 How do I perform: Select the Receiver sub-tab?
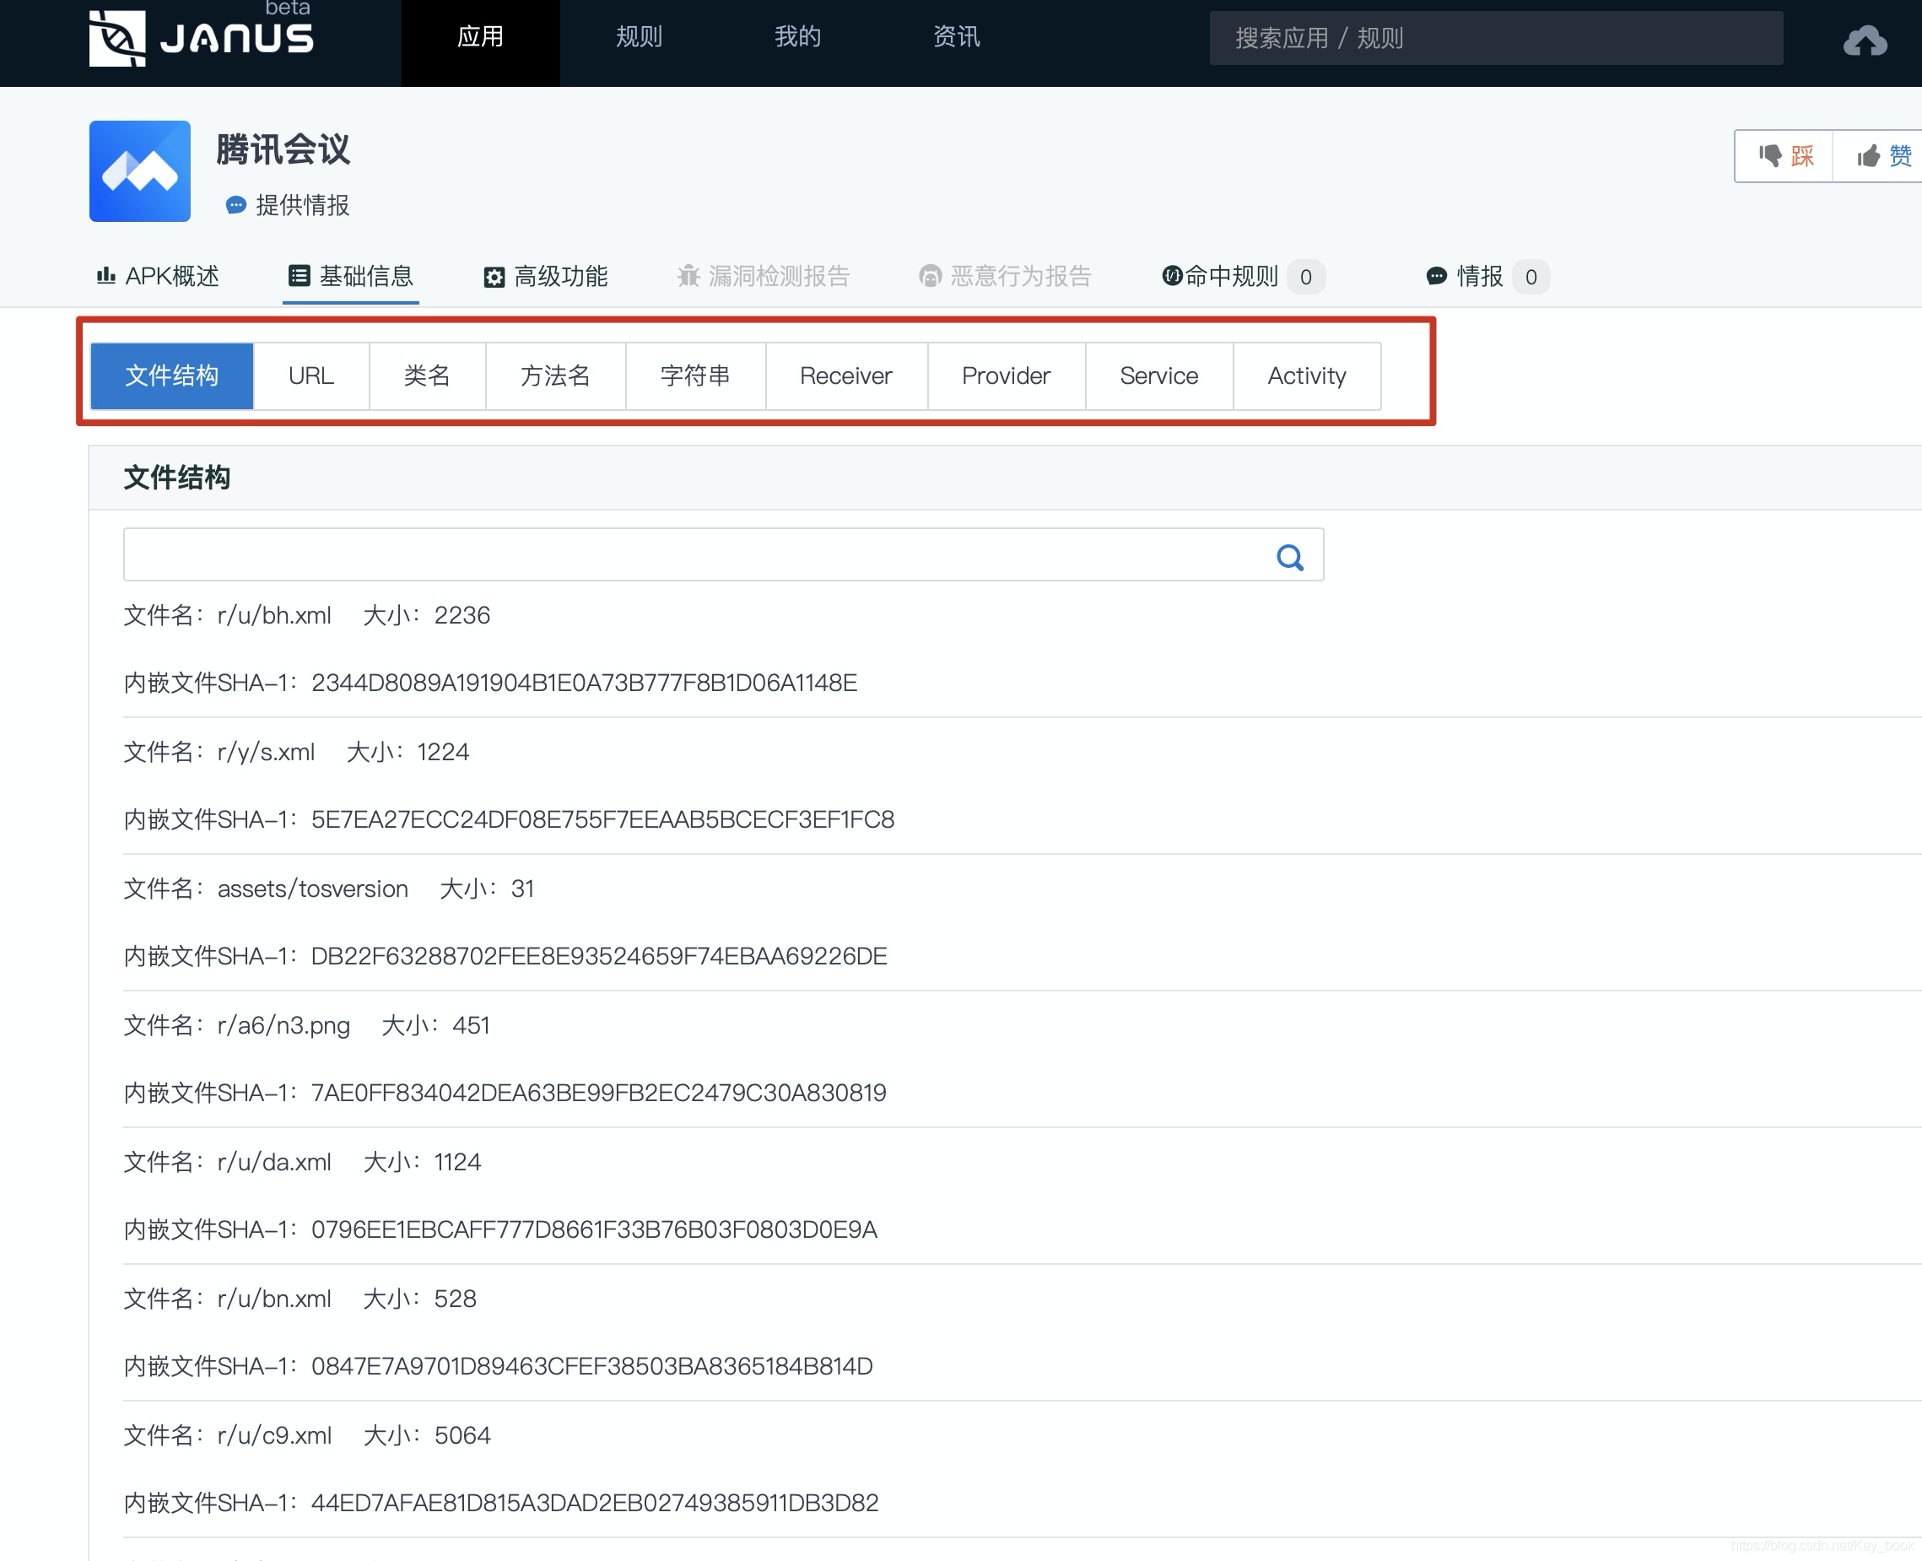click(x=846, y=375)
